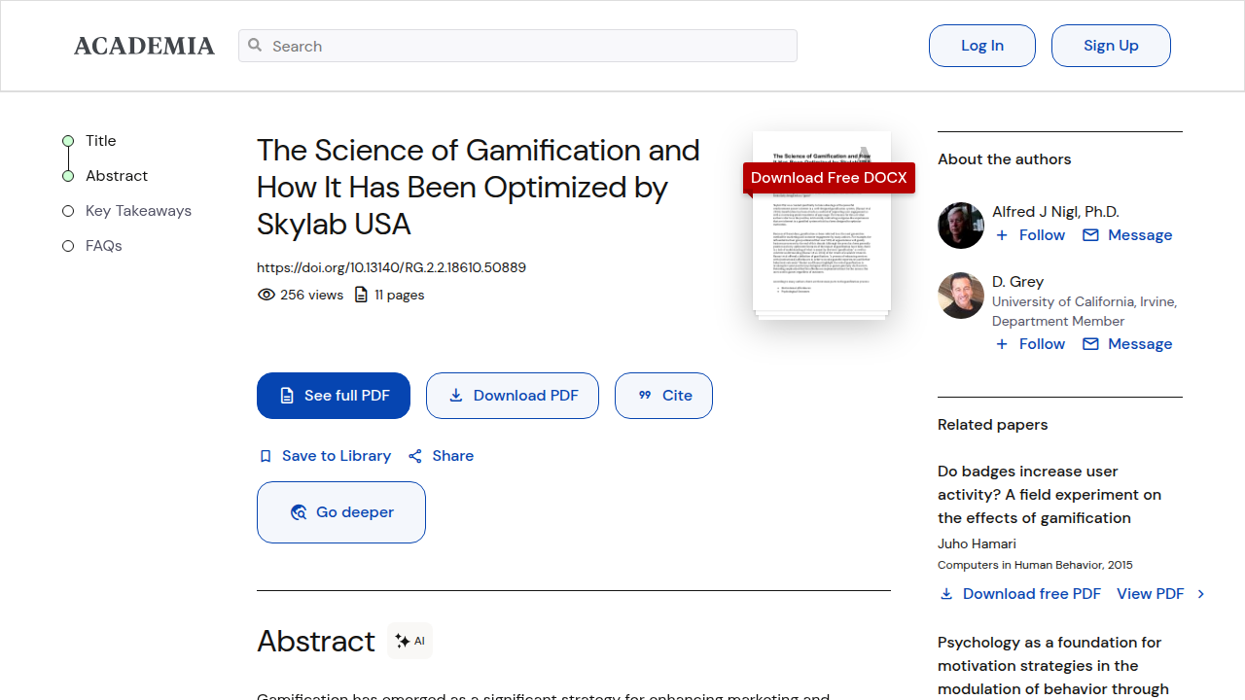Open Alfred J Nigl, Ph.D. profile
The height and width of the screenshot is (700, 1245).
[1055, 212]
